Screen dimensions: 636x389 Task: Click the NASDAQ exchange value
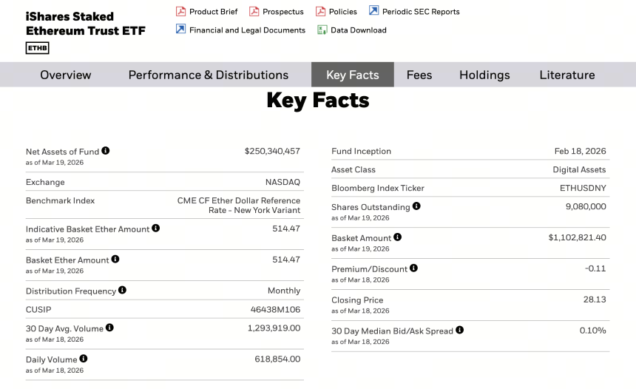coord(283,182)
